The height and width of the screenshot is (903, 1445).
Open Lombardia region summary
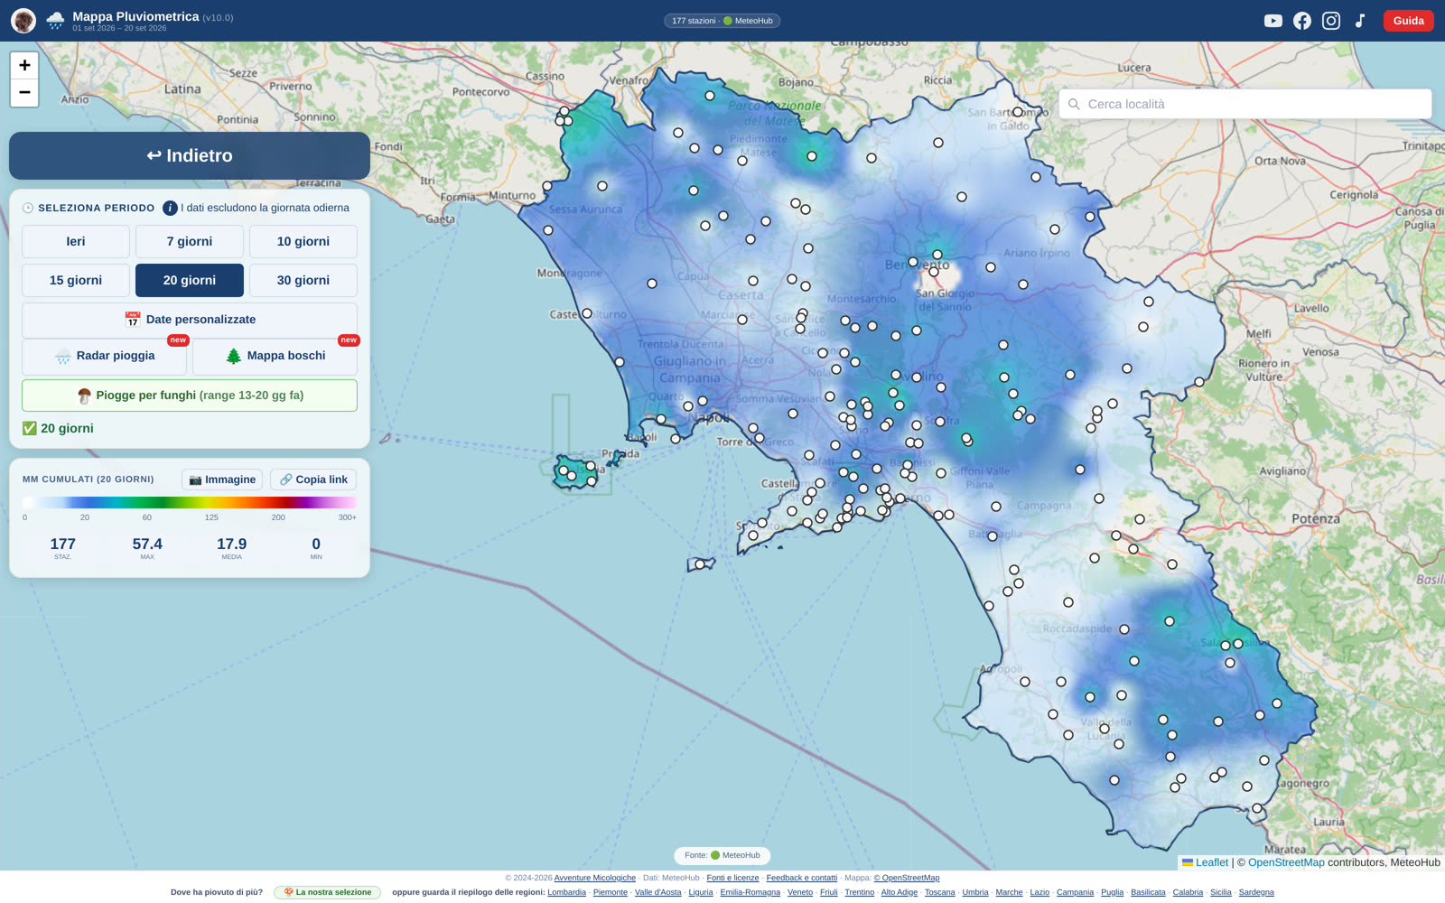coord(566,892)
